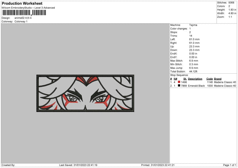This screenshot has width=238, height=168.
Task: Click the Emerald Black description
Action: coord(196,86)
